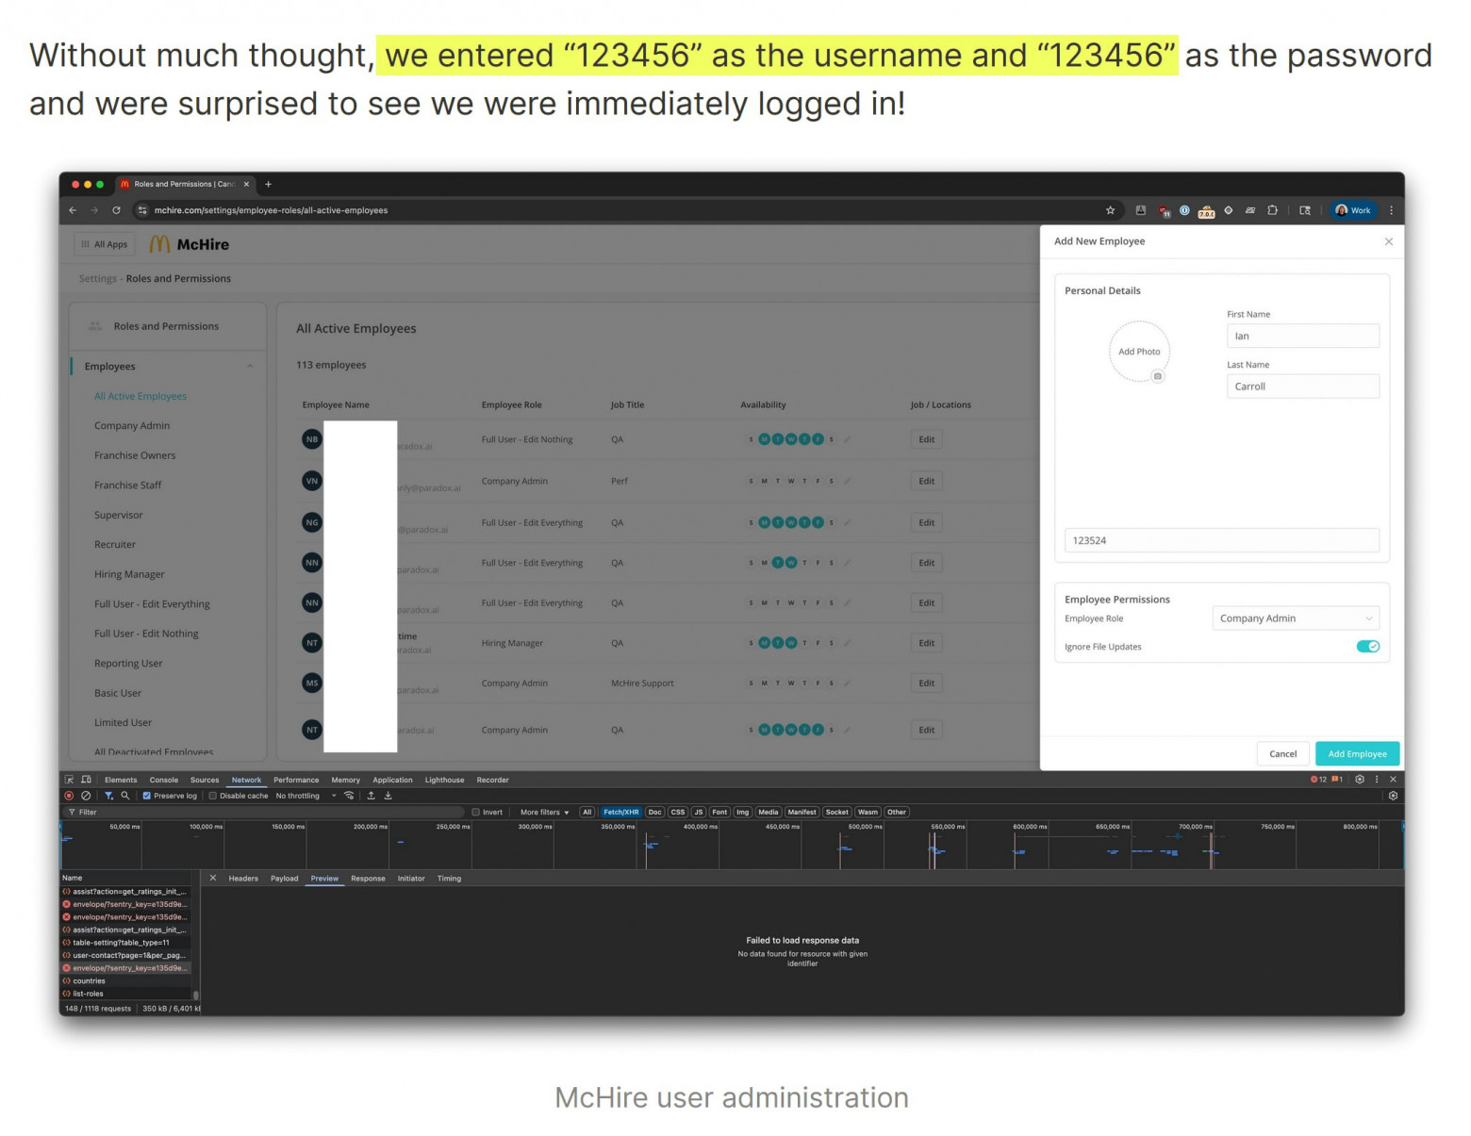Open DevTools settings gear in the tab bar
This screenshot has height=1136, width=1471.
tap(1360, 780)
